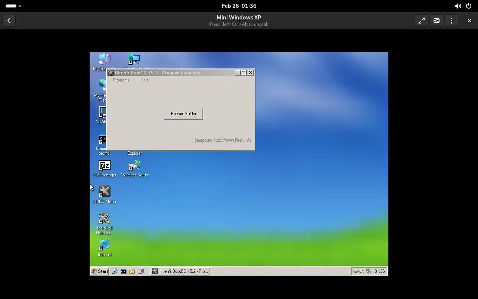Click the network tray icon beside the clock
478x299 pixels.
point(369,271)
